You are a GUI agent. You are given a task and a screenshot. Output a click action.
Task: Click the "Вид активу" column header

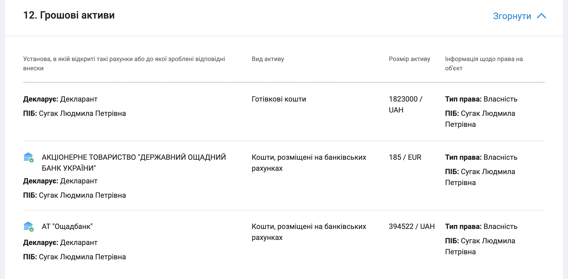[268, 59]
